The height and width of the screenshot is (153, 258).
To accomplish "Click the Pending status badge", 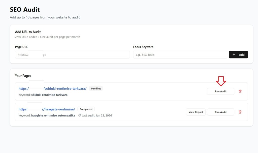I will point(96,88).
